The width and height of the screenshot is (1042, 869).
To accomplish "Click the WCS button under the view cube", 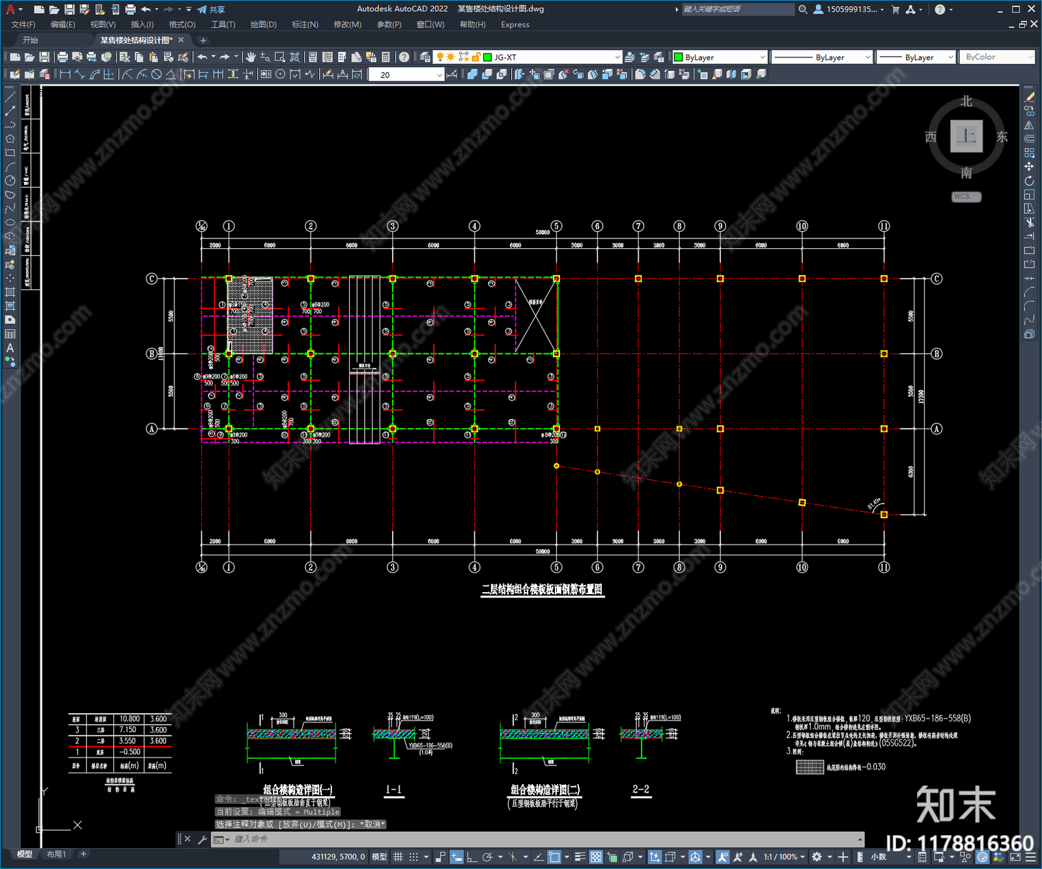I will click(x=966, y=197).
